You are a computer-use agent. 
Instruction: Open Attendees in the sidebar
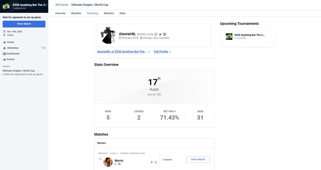[x=13, y=48]
